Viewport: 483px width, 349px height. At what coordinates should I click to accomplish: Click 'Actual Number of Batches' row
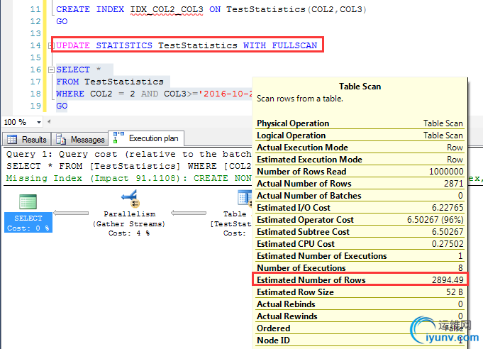[360, 196]
